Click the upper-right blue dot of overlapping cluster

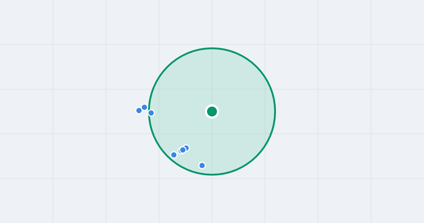[x=187, y=147]
